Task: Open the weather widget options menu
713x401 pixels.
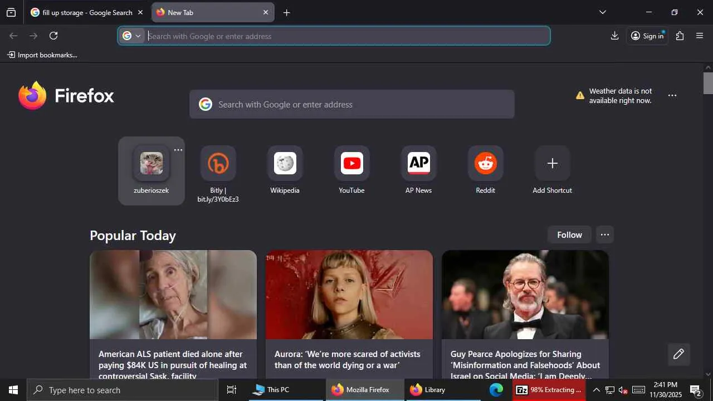Action: click(672, 96)
